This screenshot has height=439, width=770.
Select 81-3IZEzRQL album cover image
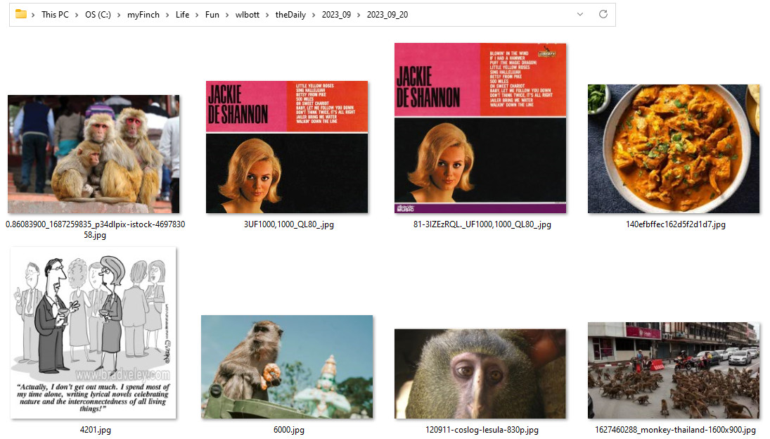(480, 128)
